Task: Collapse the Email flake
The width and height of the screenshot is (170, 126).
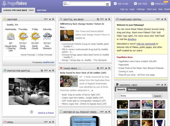Action: tap(50, 122)
